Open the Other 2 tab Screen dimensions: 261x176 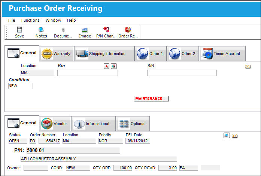[183, 54]
